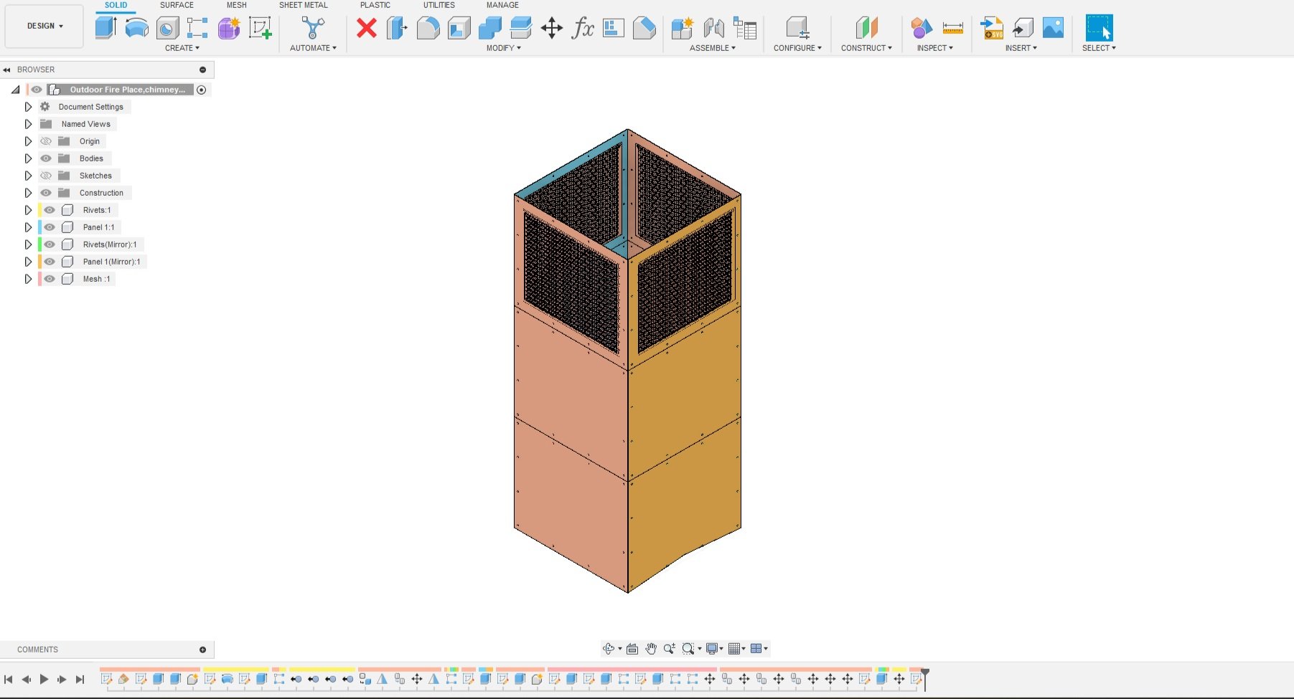
Task: Hide the Panel 1:1 component
Action: (50, 227)
